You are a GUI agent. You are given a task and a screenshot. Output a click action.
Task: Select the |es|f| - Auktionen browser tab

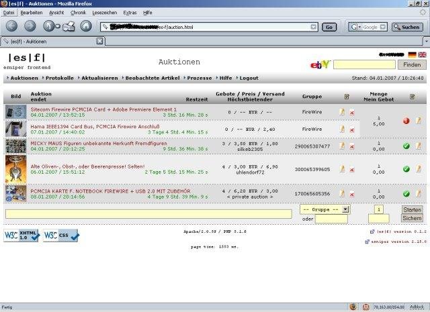(x=52, y=42)
